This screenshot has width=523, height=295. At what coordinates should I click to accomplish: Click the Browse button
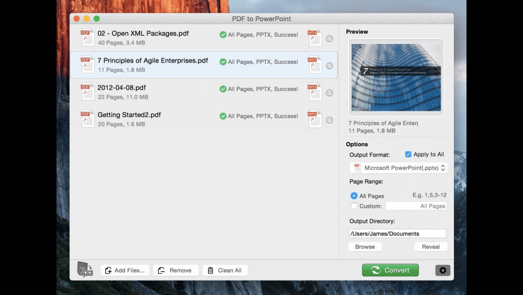tap(365, 247)
